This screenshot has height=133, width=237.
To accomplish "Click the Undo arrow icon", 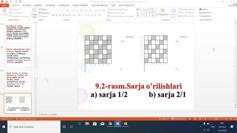I will click(x=11, y=1).
